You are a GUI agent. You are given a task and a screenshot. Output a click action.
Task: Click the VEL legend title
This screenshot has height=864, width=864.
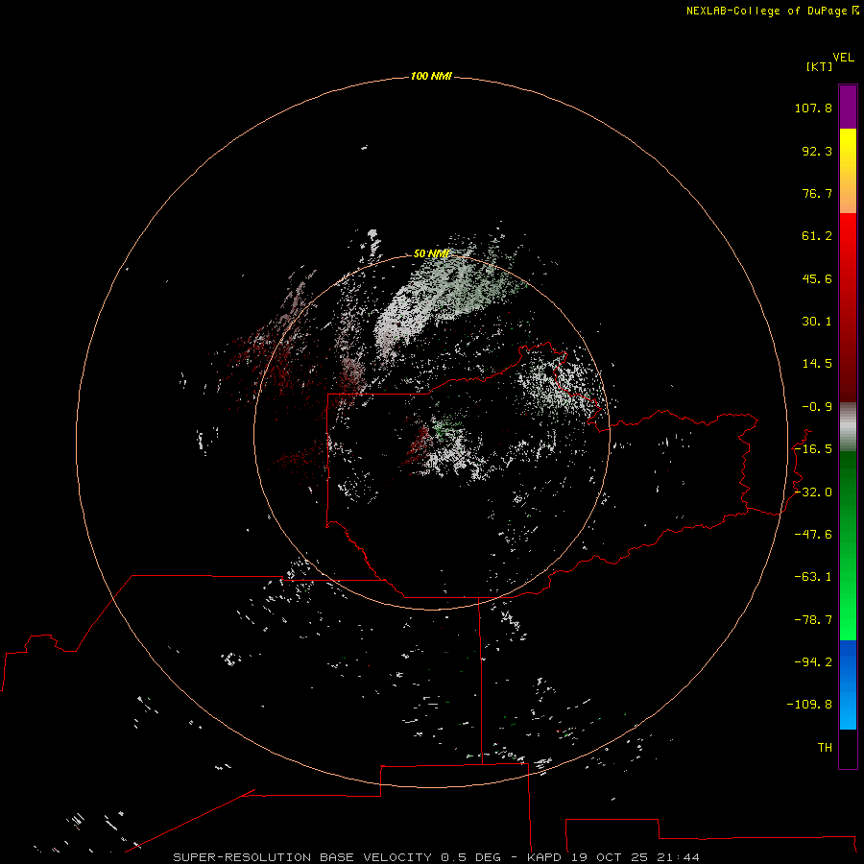pyautogui.click(x=844, y=58)
